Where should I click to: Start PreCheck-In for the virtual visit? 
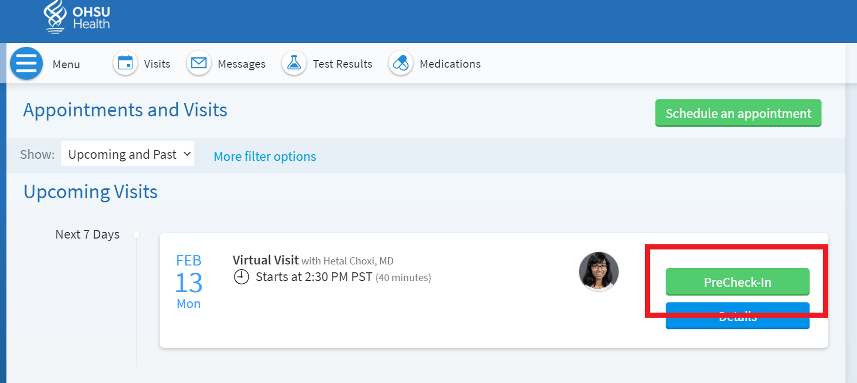tap(737, 282)
